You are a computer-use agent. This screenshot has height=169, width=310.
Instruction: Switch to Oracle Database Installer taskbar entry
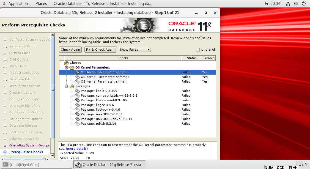(x=109, y=164)
